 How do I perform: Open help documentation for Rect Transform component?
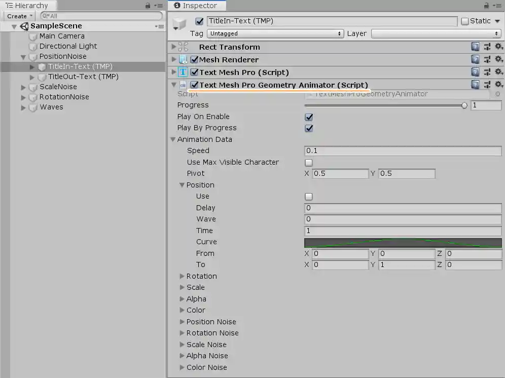(475, 46)
